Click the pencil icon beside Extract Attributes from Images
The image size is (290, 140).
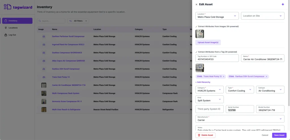(x=197, y=27)
